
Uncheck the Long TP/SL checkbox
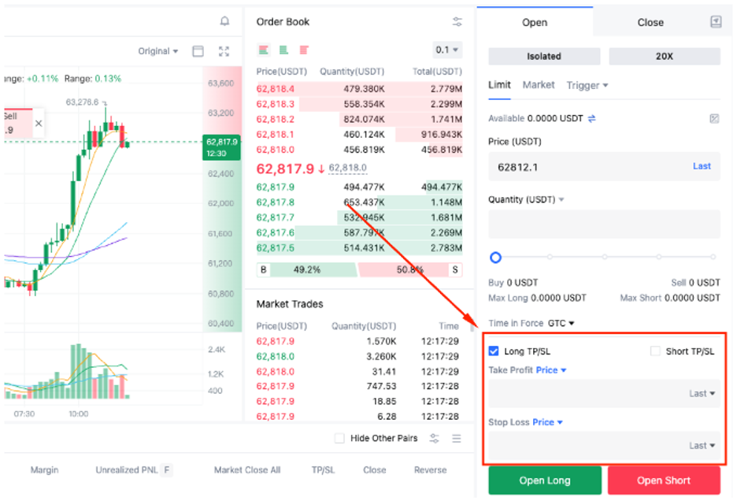click(x=495, y=351)
